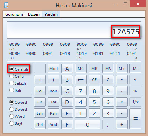Click the square root button
Screen dimensions: 148x136
click(135, 80)
